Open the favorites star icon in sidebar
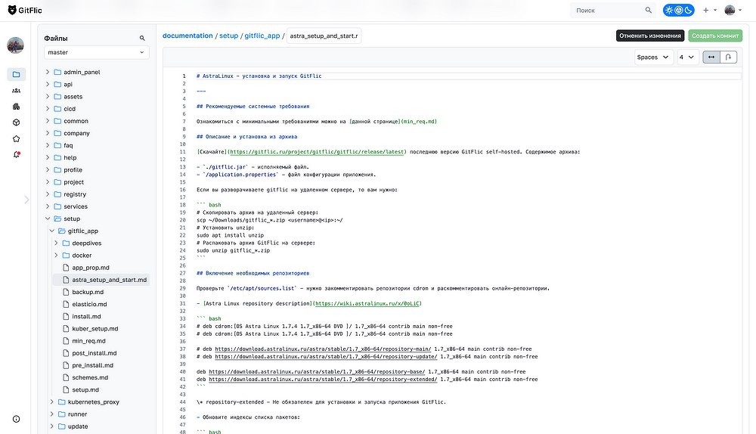 [x=16, y=139]
